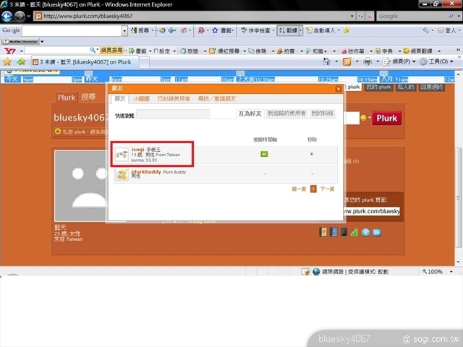Open the 已封鎖使用者 tab
Screen dimensions: 463x347
174,98
